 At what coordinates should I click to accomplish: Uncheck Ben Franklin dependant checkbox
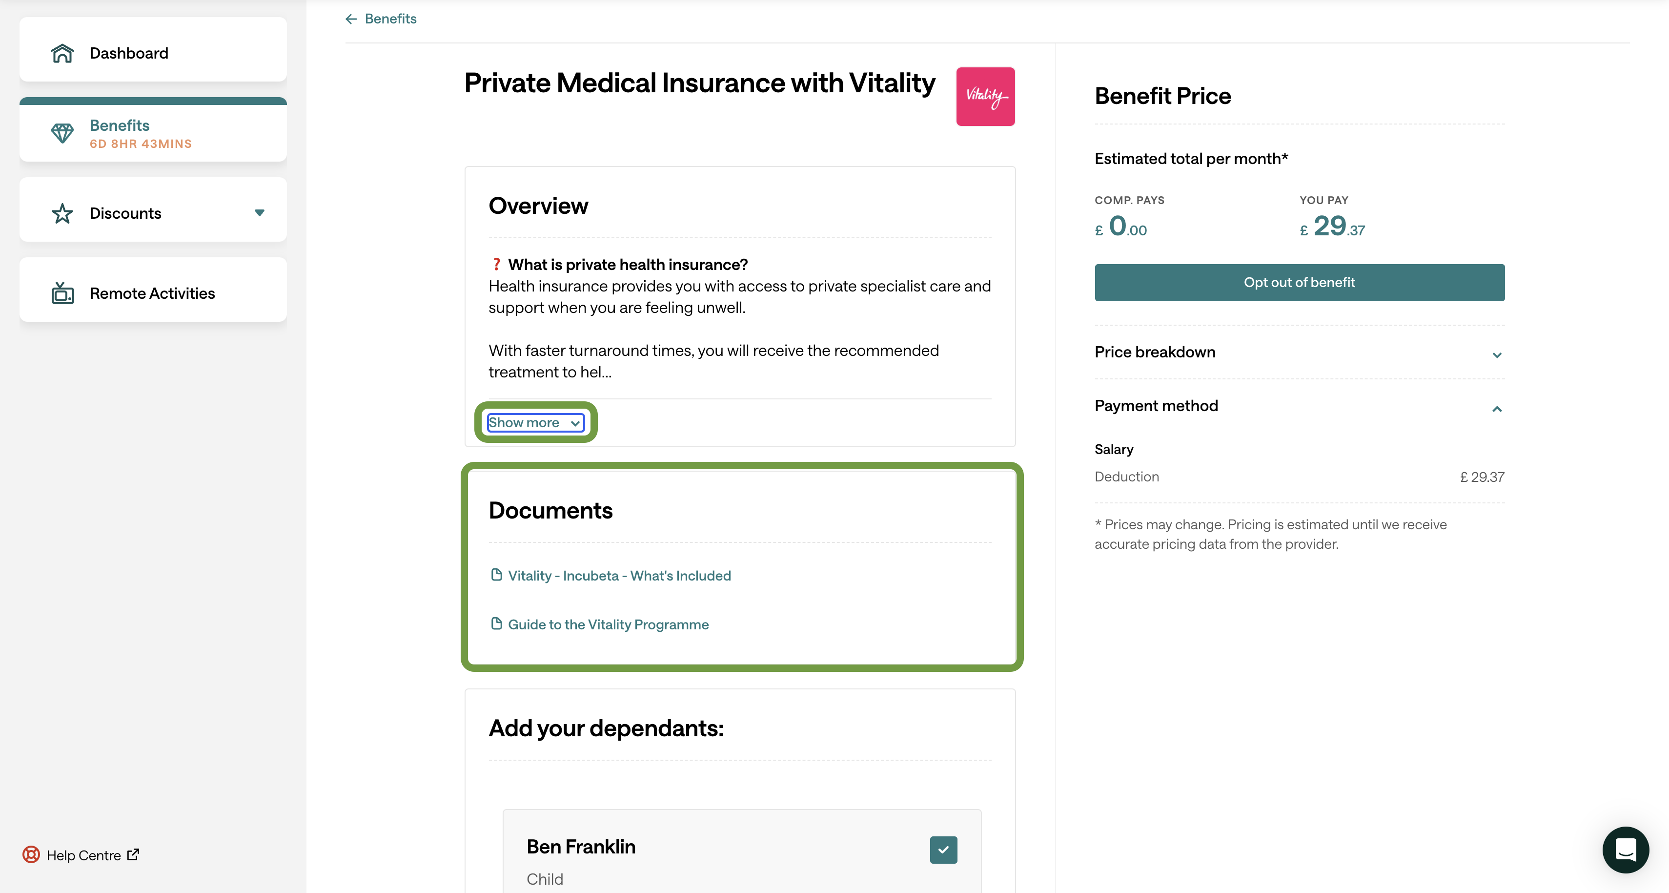(x=943, y=850)
